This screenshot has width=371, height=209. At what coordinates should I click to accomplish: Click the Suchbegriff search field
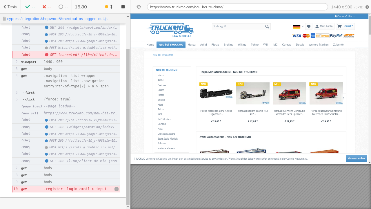[x=238, y=26]
